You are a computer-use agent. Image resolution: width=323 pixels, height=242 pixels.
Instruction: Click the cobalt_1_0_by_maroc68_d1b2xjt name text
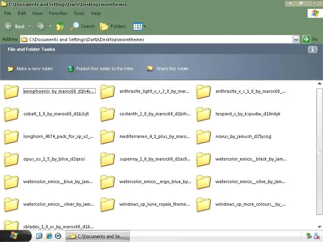[x=56, y=114]
